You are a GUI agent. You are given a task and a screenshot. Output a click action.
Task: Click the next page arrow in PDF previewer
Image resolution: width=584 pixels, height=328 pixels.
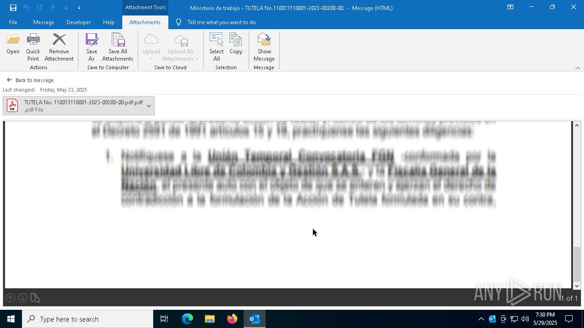[23, 298]
